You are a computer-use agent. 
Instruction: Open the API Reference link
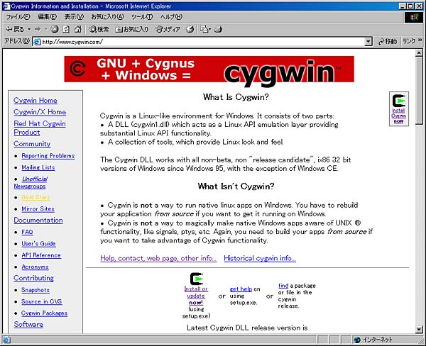41,255
